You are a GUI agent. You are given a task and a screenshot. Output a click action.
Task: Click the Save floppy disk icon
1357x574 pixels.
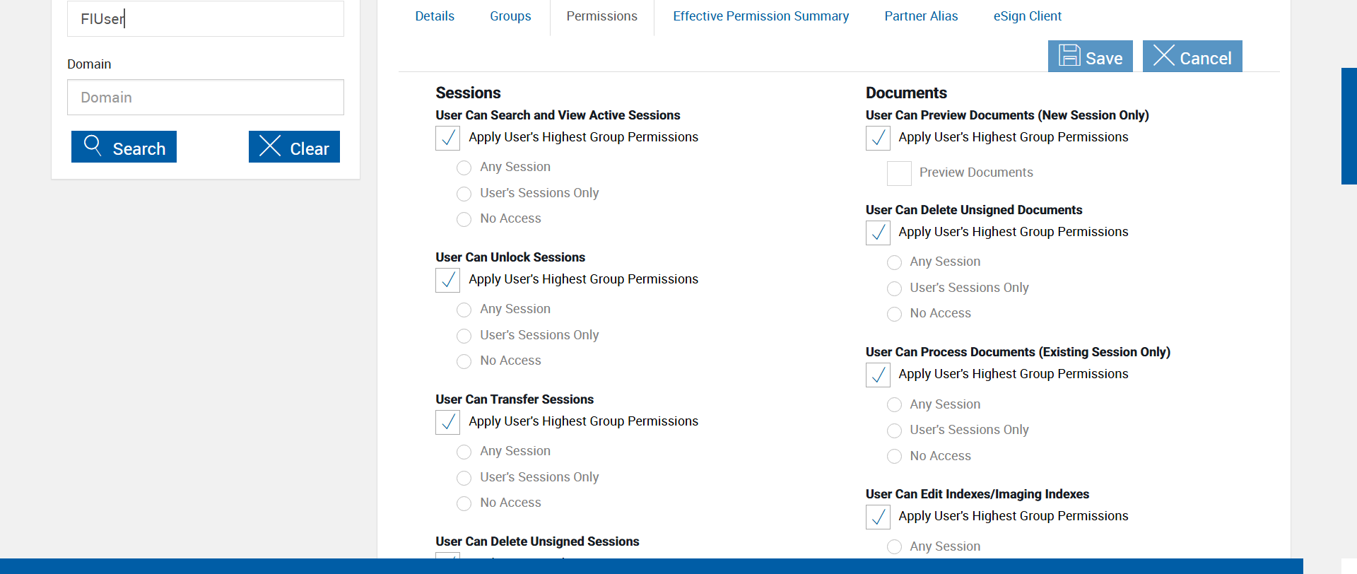click(x=1069, y=56)
